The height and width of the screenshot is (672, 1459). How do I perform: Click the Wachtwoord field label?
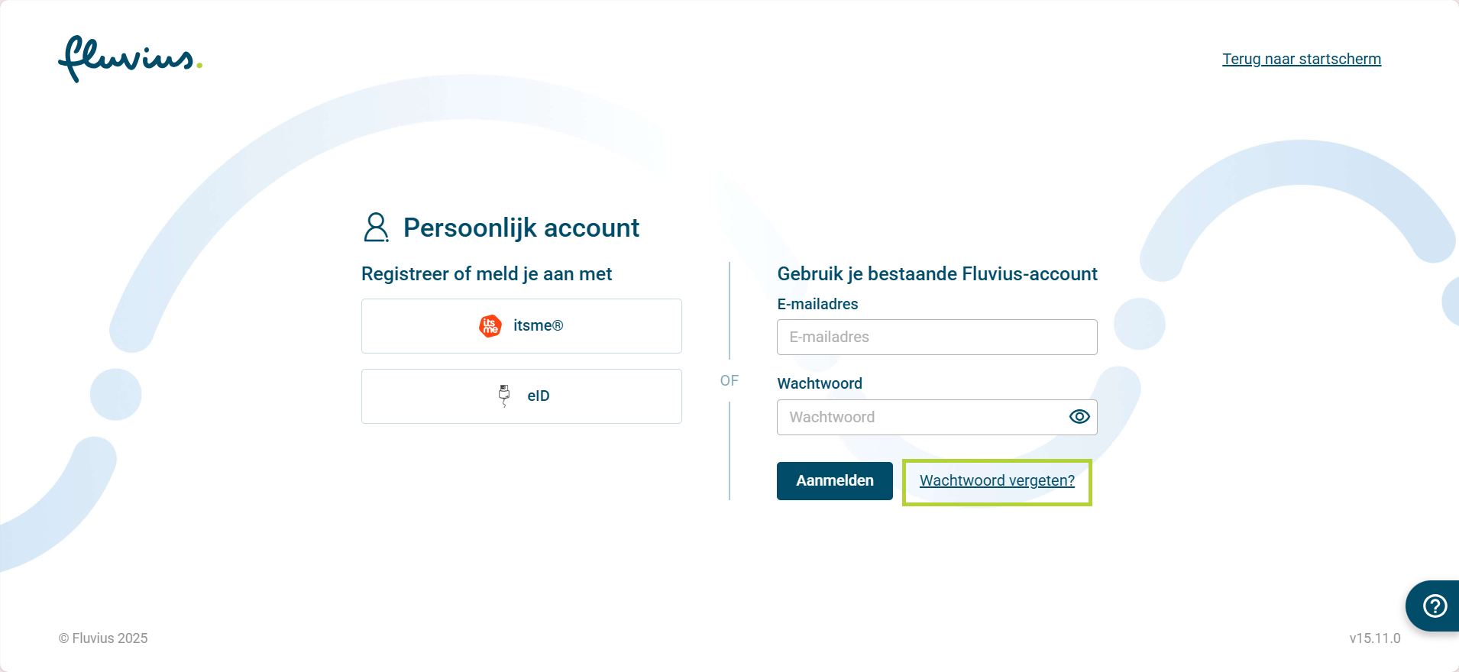pyautogui.click(x=819, y=383)
